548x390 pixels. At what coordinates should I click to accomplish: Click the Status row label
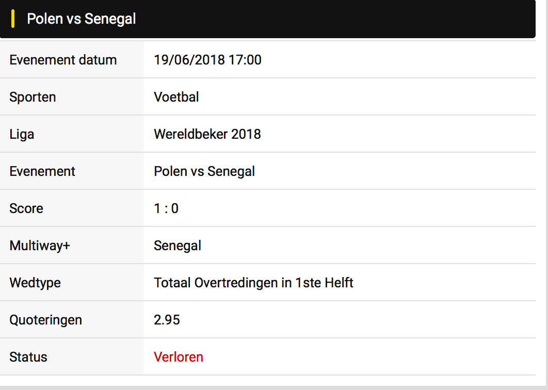(28, 357)
